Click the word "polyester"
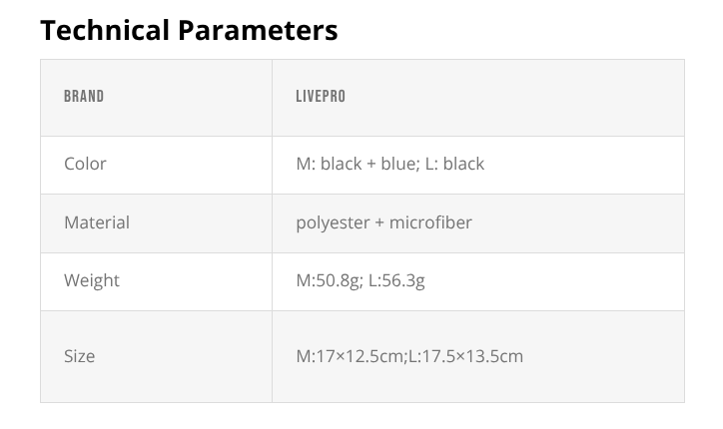 click(x=333, y=222)
